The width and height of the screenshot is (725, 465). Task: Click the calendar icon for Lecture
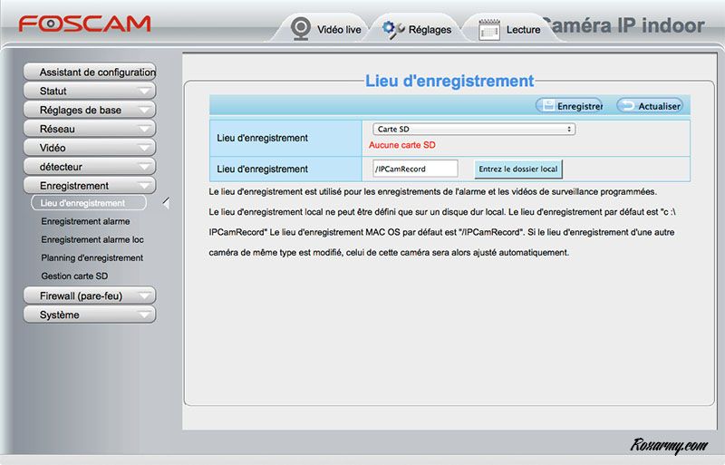tap(489, 29)
